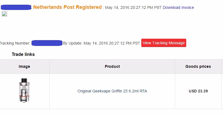Open the Original Geekvape Griffin 25 product link
This screenshot has height=114, width=223.
click(112, 91)
